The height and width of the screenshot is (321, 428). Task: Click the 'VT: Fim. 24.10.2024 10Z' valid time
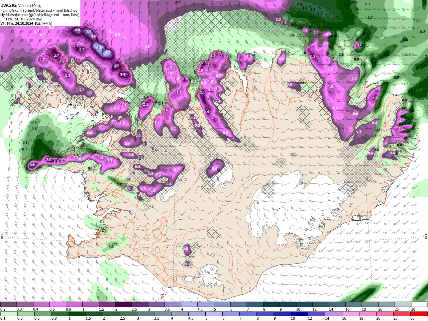coord(21,23)
